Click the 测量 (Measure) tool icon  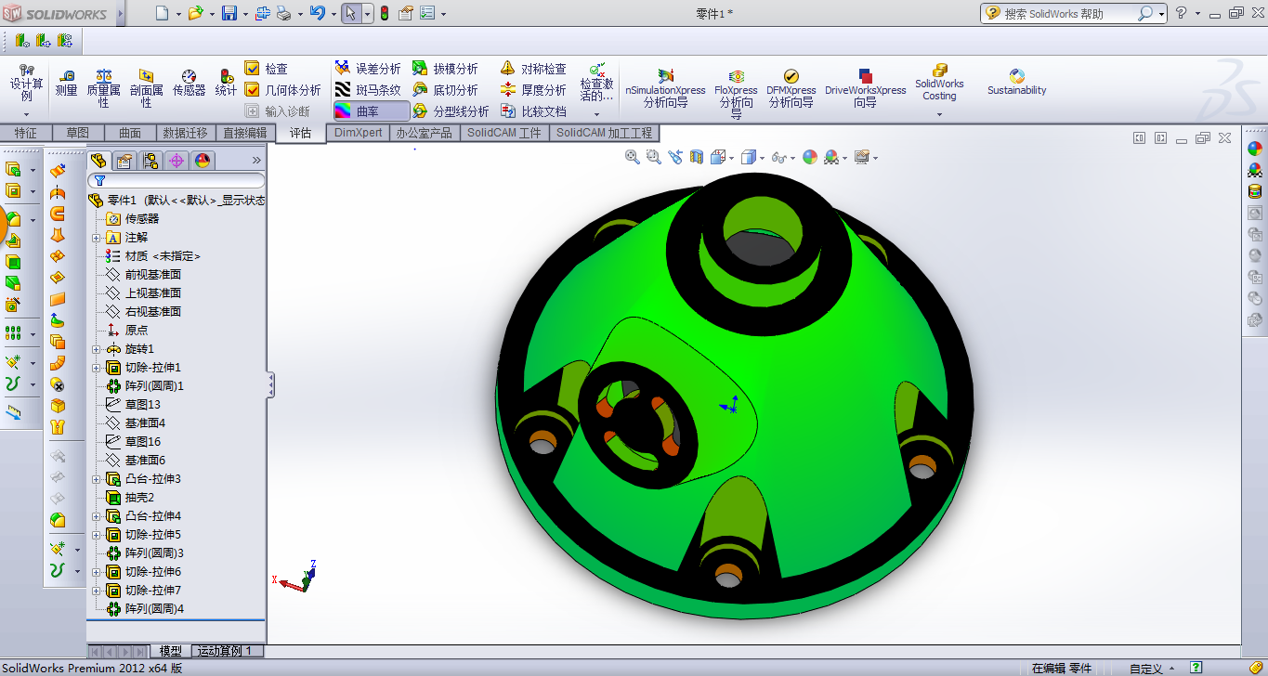click(67, 82)
